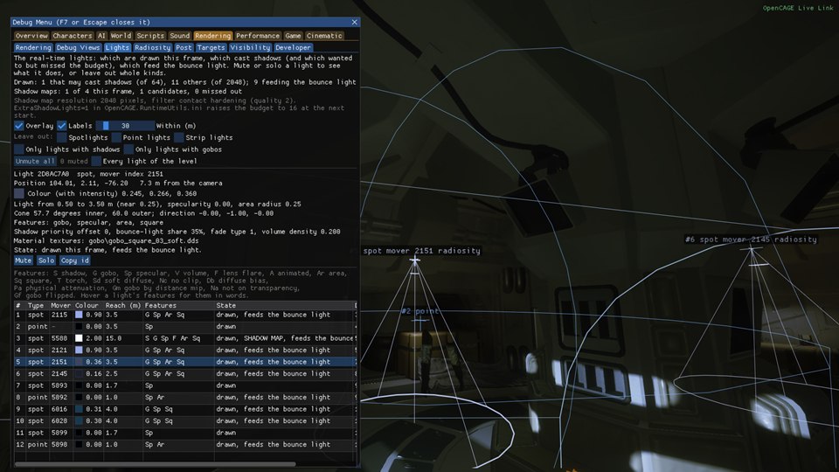The width and height of the screenshot is (839, 472).
Task: Open the Scripts tab
Action: pyautogui.click(x=150, y=36)
